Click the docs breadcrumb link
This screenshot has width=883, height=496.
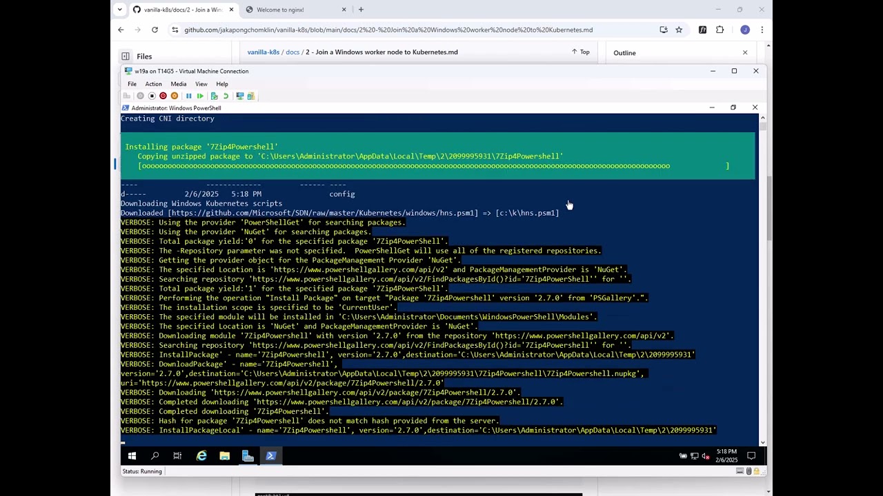click(x=292, y=52)
